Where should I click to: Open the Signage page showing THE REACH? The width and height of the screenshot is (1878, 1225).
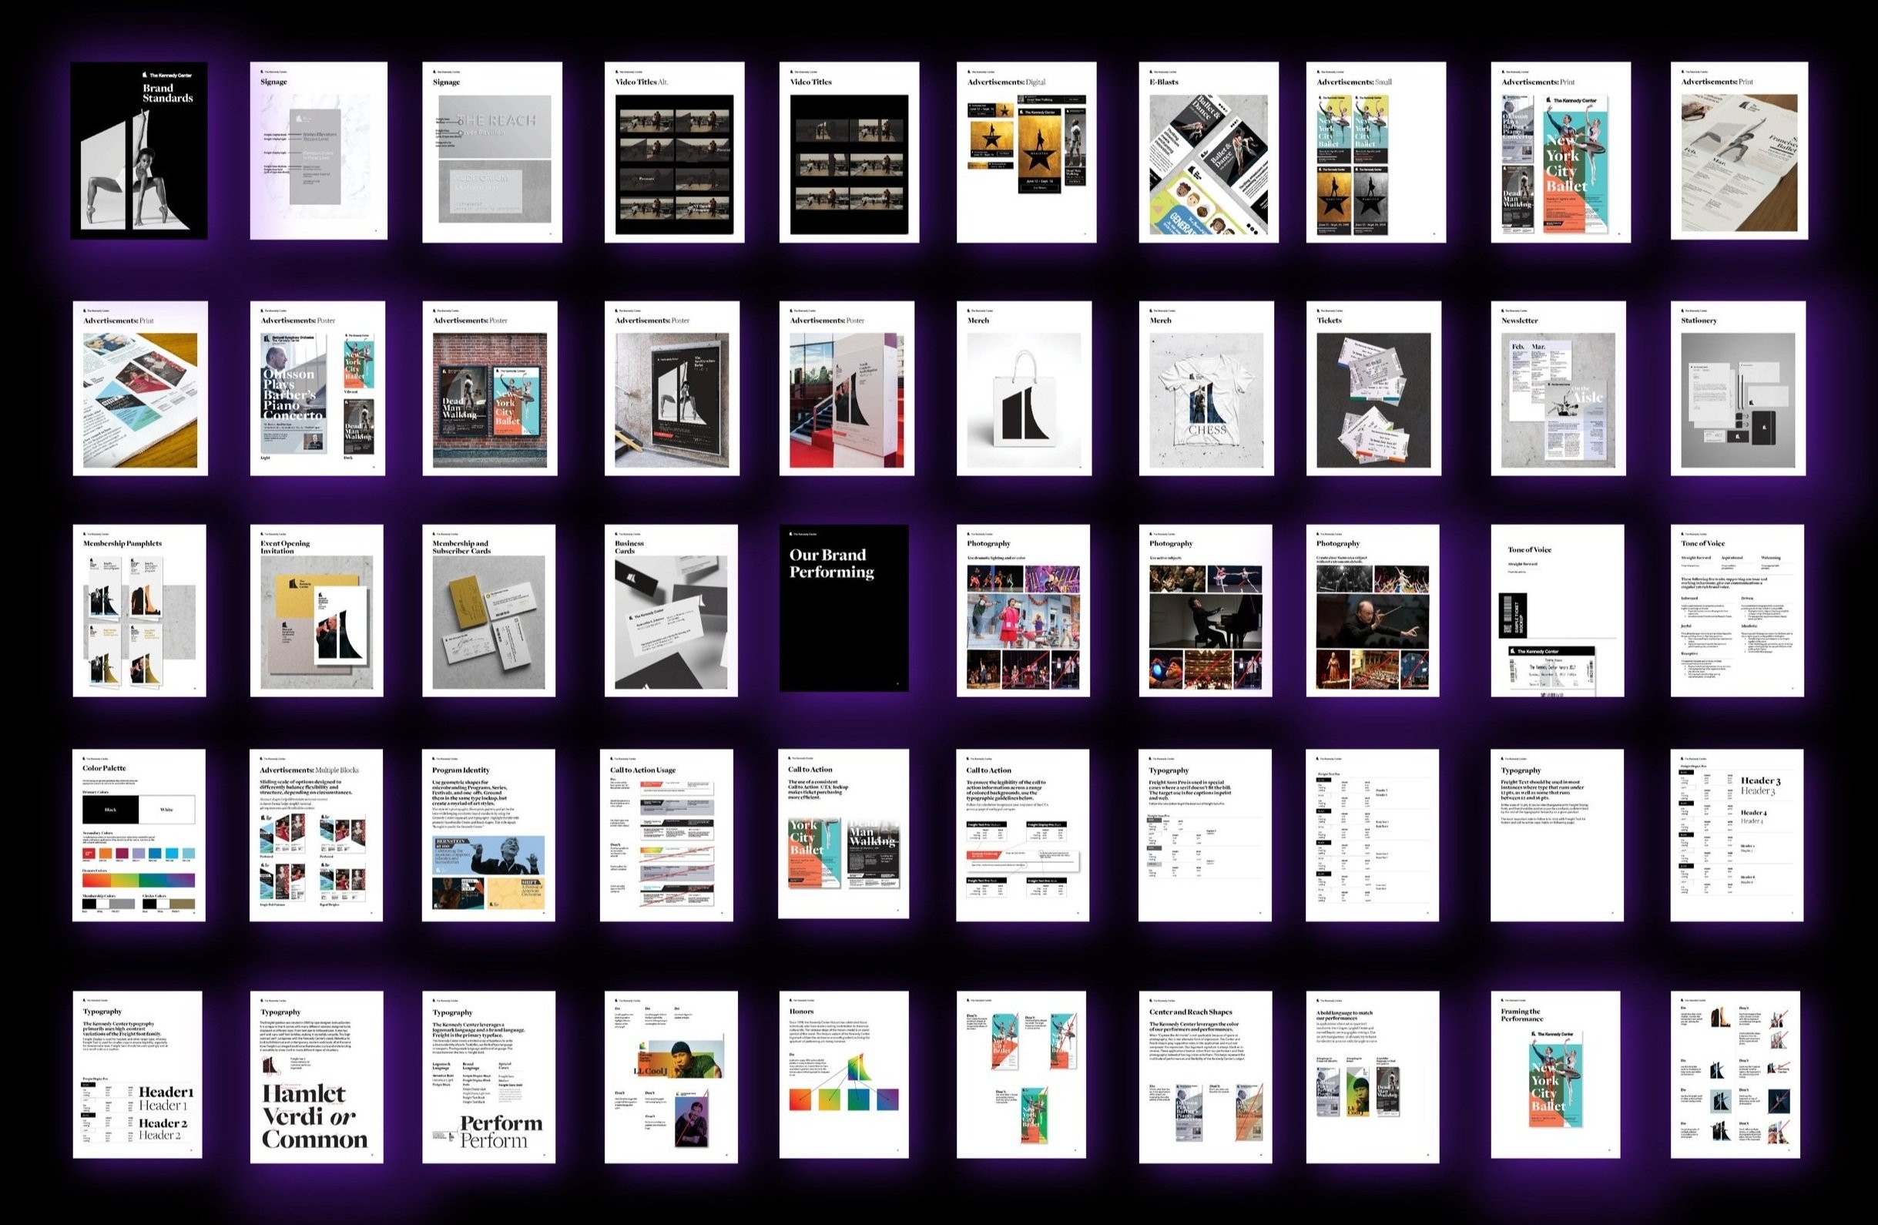click(x=492, y=153)
